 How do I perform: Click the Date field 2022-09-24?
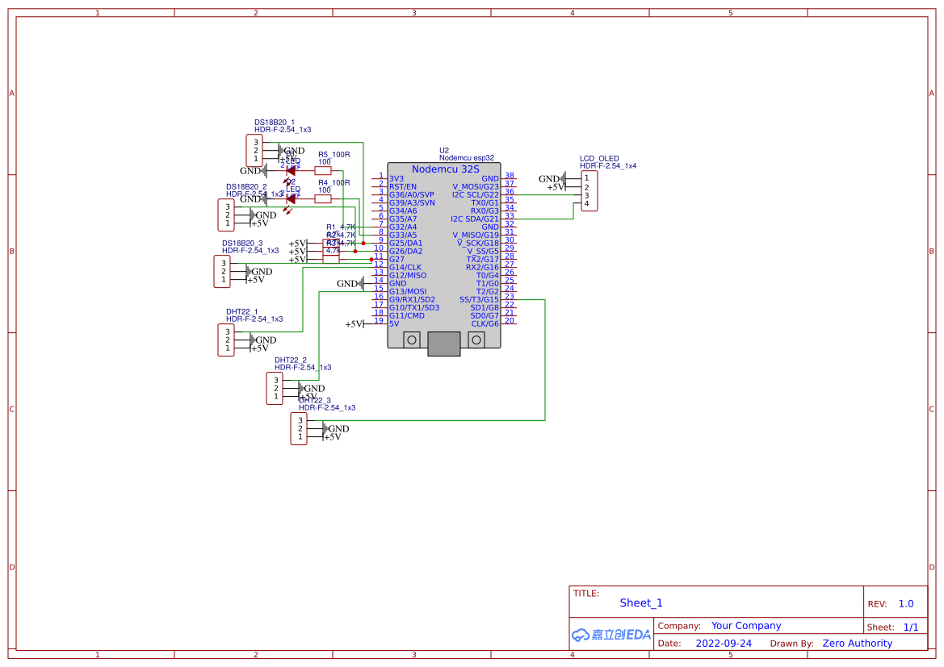point(725,643)
